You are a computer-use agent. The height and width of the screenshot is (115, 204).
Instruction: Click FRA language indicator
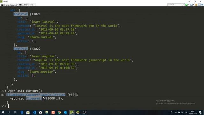point(186,112)
